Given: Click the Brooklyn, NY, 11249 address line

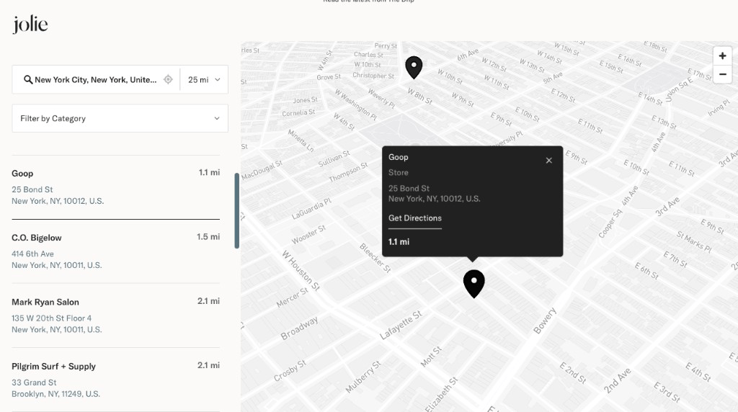Looking at the screenshot, I should pyautogui.click(x=56, y=394).
